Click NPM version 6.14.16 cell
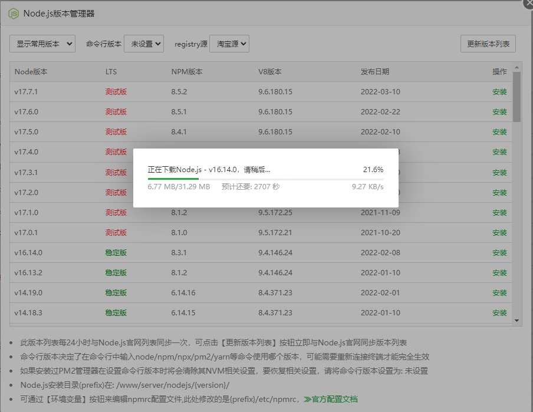This screenshot has width=533, height=412. [183, 293]
